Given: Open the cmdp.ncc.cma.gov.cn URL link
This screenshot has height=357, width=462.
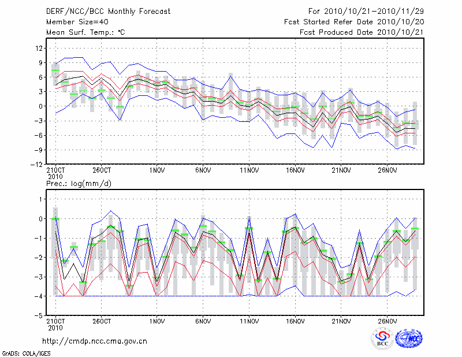Looking at the screenshot, I should click(95, 341).
